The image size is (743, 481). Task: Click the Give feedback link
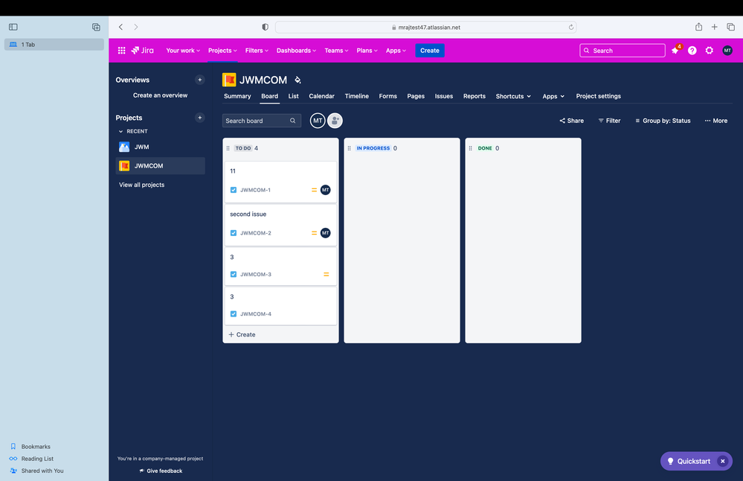pos(161,471)
